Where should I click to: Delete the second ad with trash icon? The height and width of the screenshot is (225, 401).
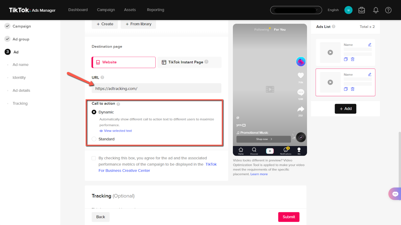point(352,89)
